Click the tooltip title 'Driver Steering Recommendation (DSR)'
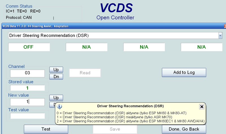Image resolution: width=226 pixels, height=134 pixels. click(131, 106)
